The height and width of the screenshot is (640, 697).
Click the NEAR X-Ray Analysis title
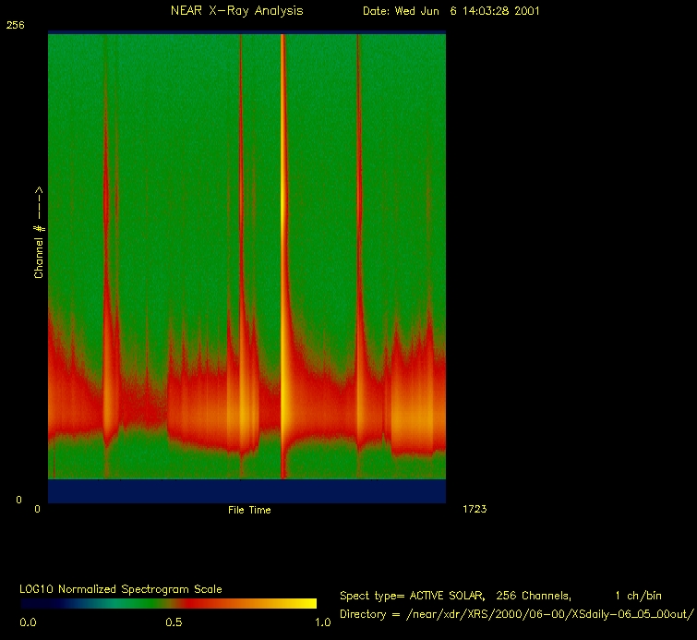point(236,11)
